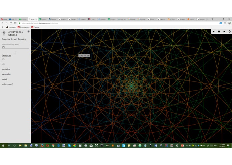232x165 pixels.
Task: Open Opera from the taskbar
Action: (x=47, y=146)
